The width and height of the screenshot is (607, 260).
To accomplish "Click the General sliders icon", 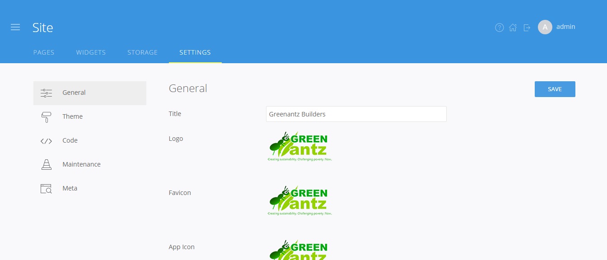I will click(46, 93).
